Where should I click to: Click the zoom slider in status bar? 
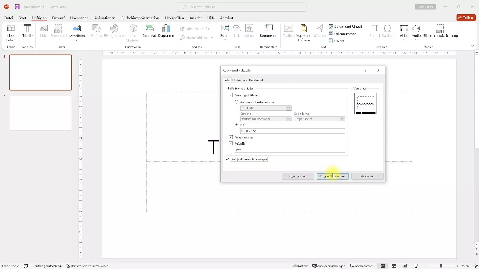click(441, 266)
